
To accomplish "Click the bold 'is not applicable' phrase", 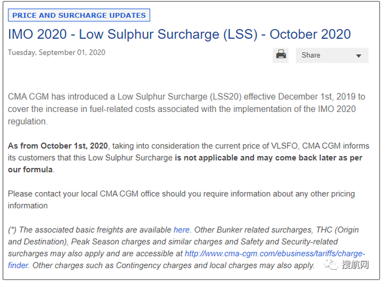I will coord(207,158).
